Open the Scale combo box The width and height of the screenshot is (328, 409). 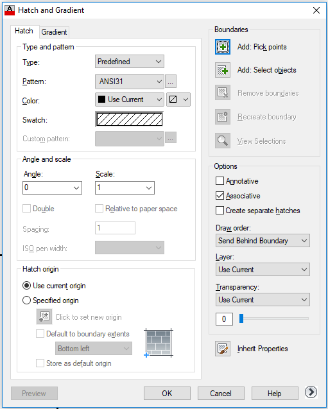point(125,187)
